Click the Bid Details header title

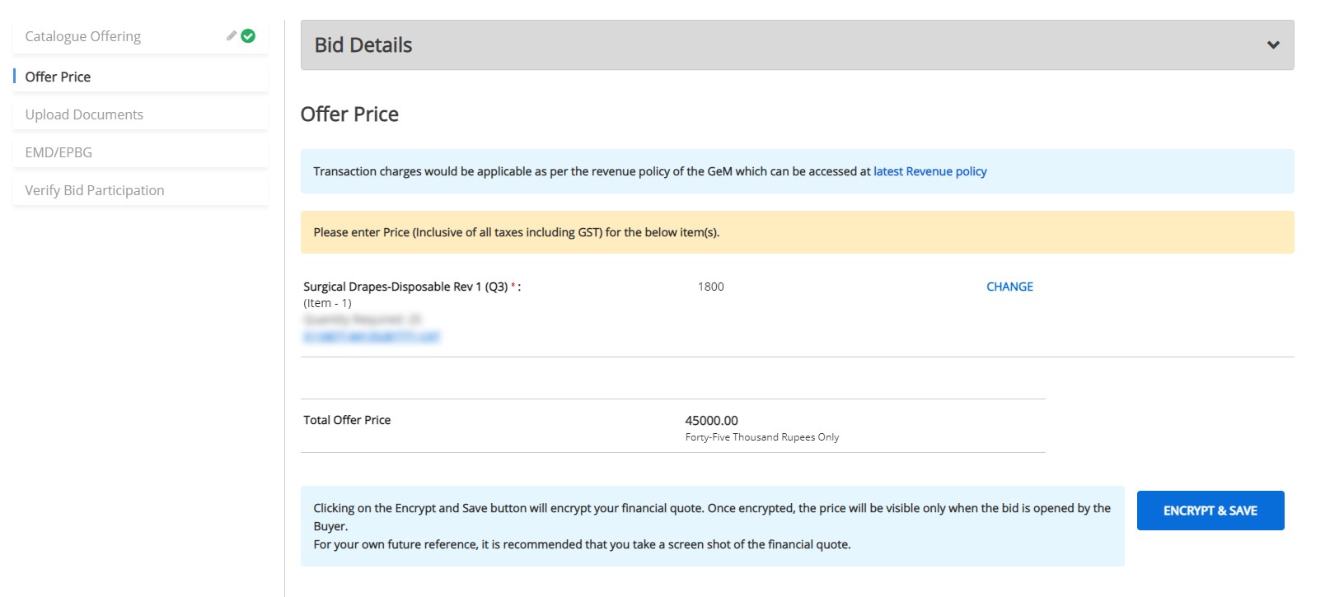coord(363,45)
